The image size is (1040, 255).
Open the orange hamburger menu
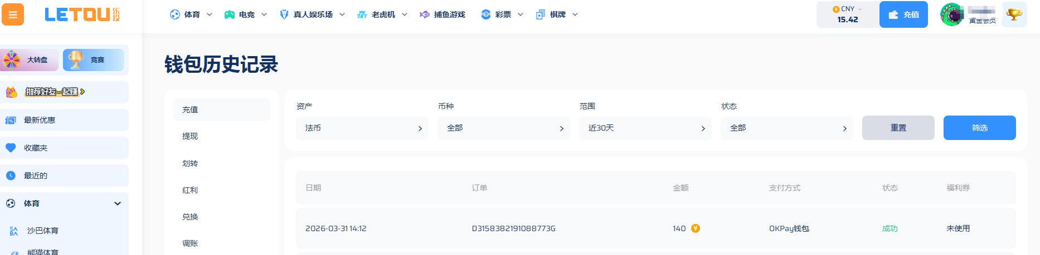click(13, 14)
